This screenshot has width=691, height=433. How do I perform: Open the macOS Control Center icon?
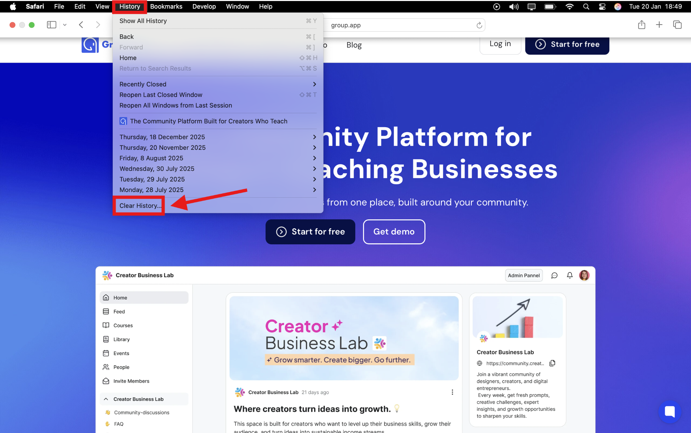(x=602, y=6)
